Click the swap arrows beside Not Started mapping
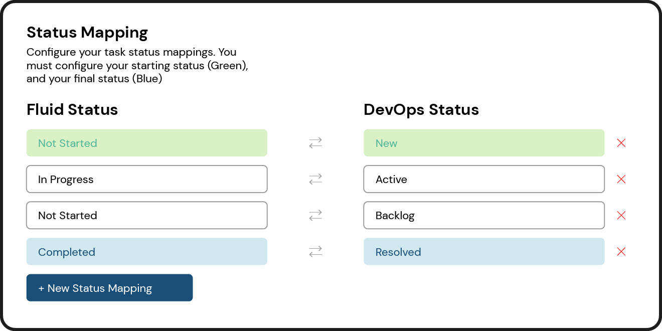 [315, 143]
